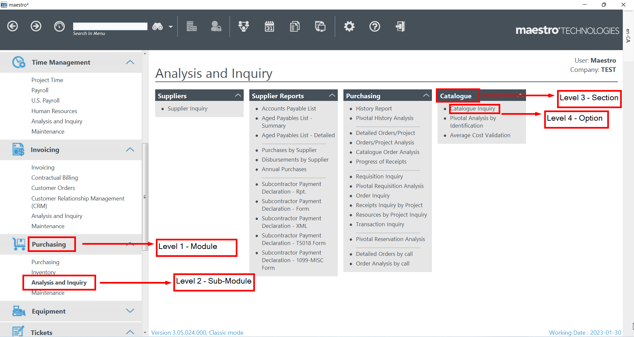Select Analysis and Inquiry under Purchasing
634x337 pixels.
59,283
